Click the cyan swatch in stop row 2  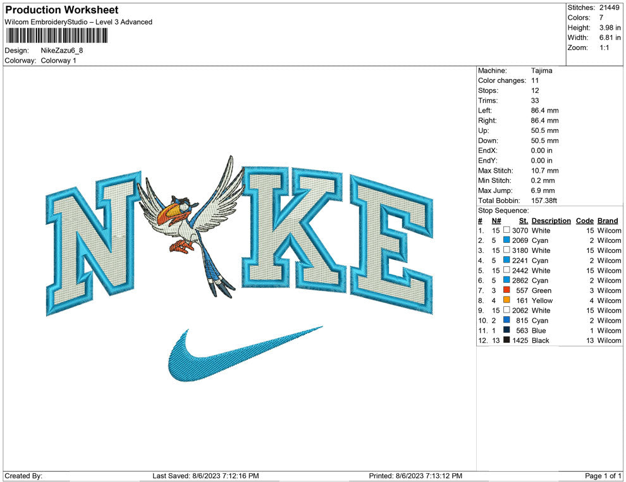tap(506, 240)
